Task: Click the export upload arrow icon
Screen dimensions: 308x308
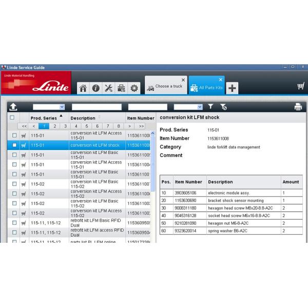Action: (x=13, y=107)
